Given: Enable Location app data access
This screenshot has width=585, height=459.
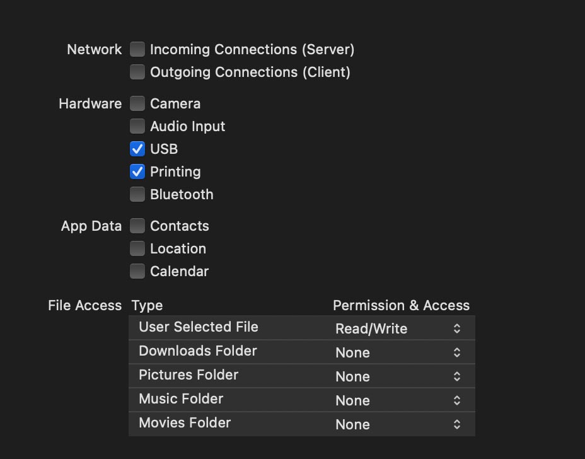Looking at the screenshot, I should coord(137,248).
